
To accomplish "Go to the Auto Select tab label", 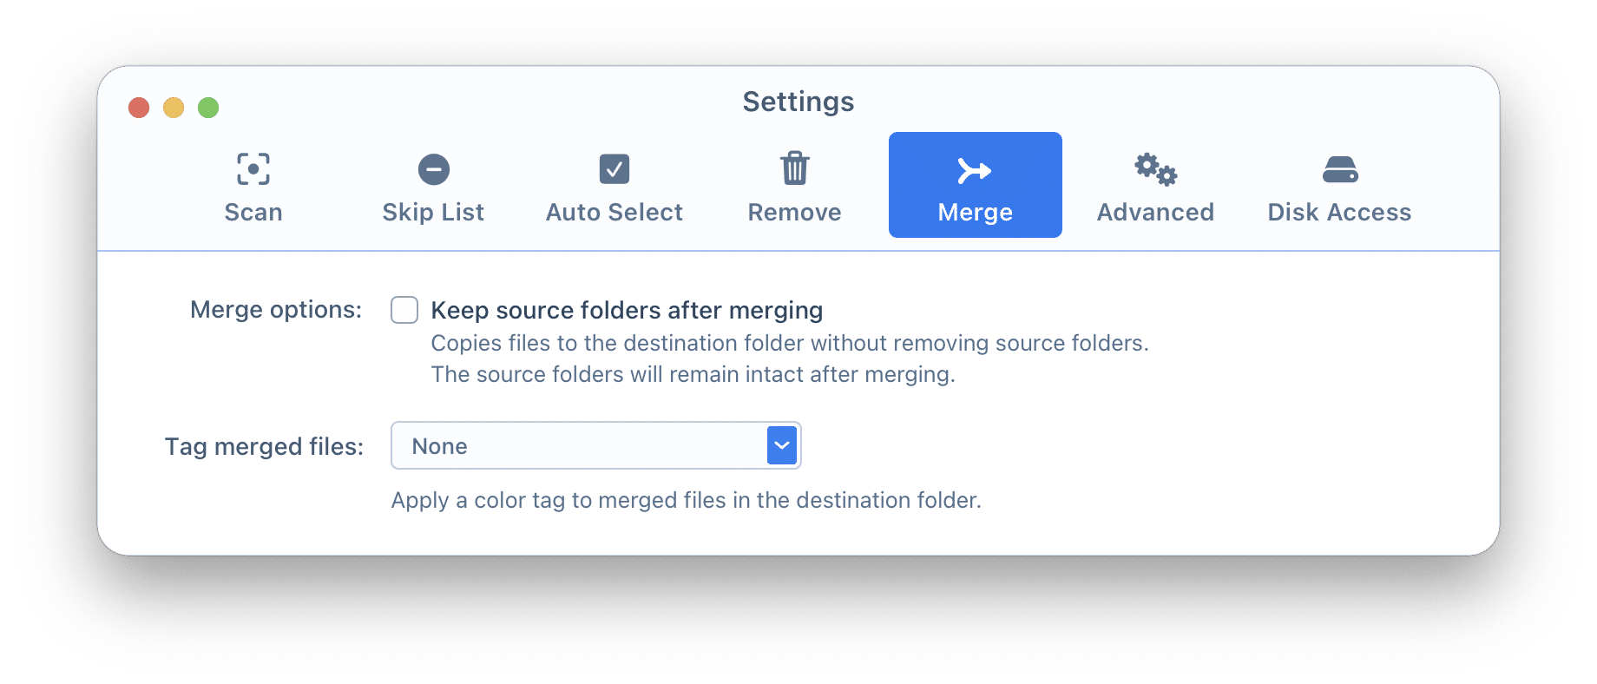I will (x=614, y=213).
